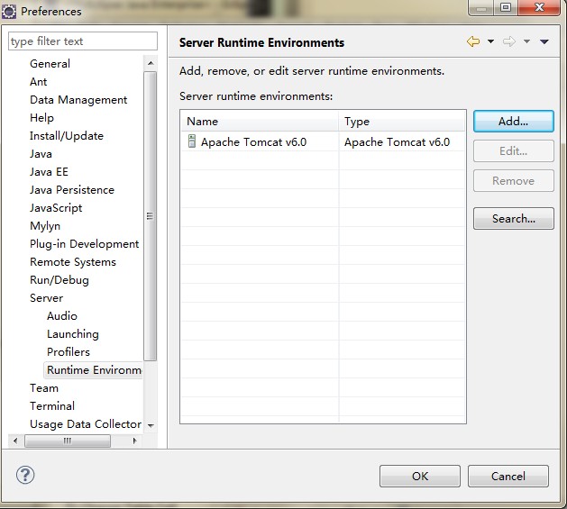Screen dimensions: 567x509
Task: Select Run/Debug preferences
Action: point(59,280)
